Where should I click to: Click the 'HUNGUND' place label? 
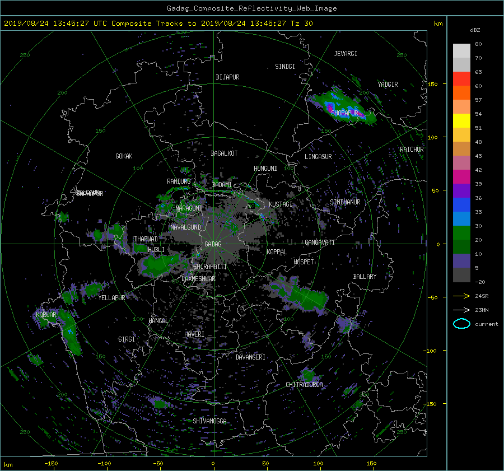click(x=265, y=169)
